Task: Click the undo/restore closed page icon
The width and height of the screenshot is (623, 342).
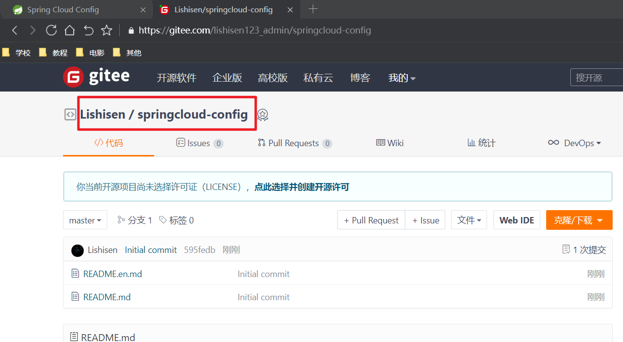Action: [88, 31]
